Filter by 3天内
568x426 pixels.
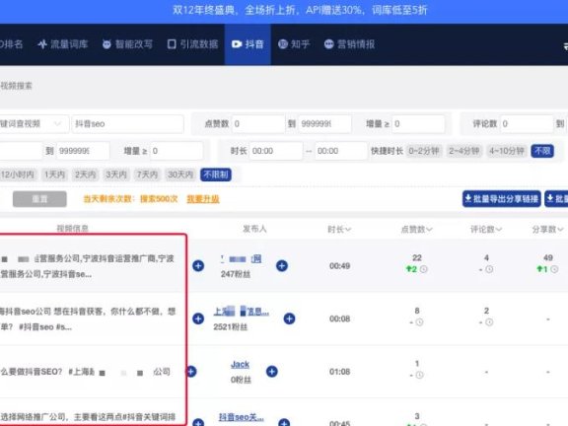(116, 175)
